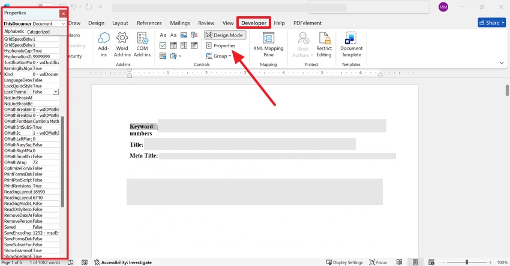Open the Block Authors dropdown
This screenshot has height=266, width=510.
[x=303, y=44]
